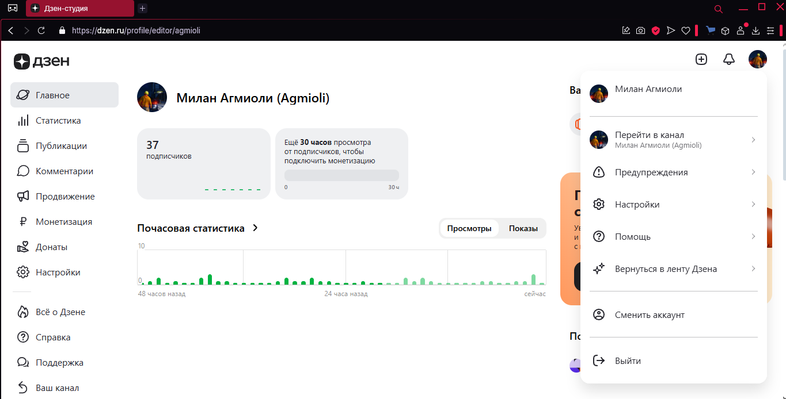Image resolution: width=786 pixels, height=399 pixels.
Task: Open Монетизация in the sidebar
Action: pos(64,221)
